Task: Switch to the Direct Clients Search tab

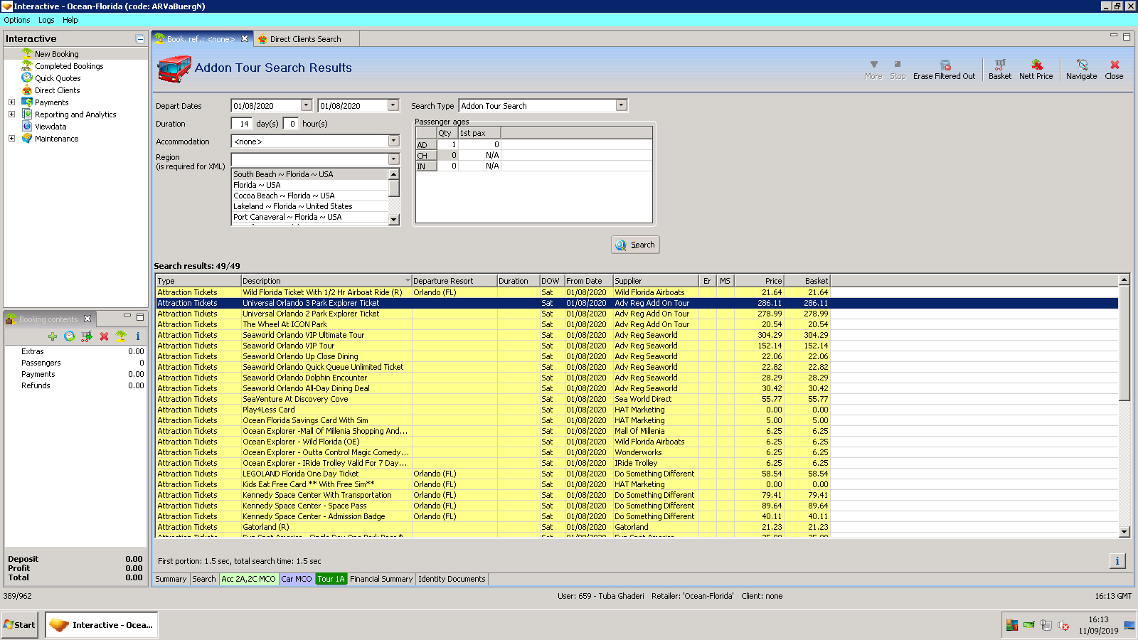Action: coord(305,39)
